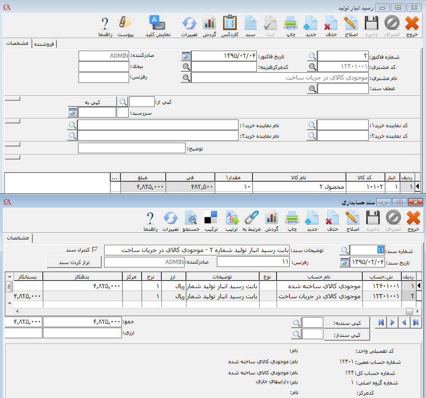Image resolution: width=426 pixels, height=398 pixels.
Task: Click the ... column header in items grid
Action: pyautogui.click(x=115, y=177)
